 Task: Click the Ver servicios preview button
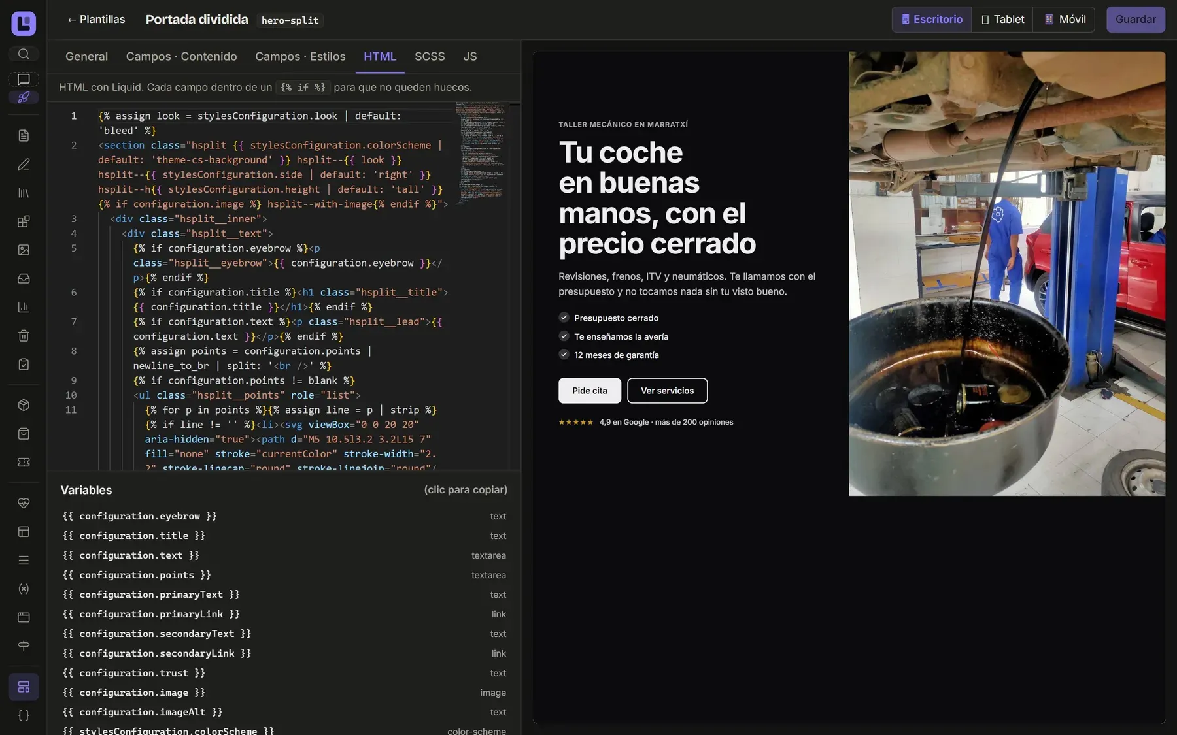tap(667, 391)
